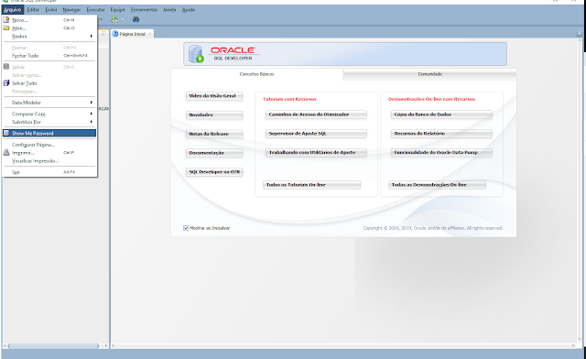Click the Página Inicial tab icon
The width and height of the screenshot is (586, 359).
pos(115,34)
